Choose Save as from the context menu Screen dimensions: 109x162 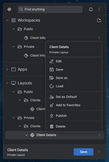click(74, 78)
